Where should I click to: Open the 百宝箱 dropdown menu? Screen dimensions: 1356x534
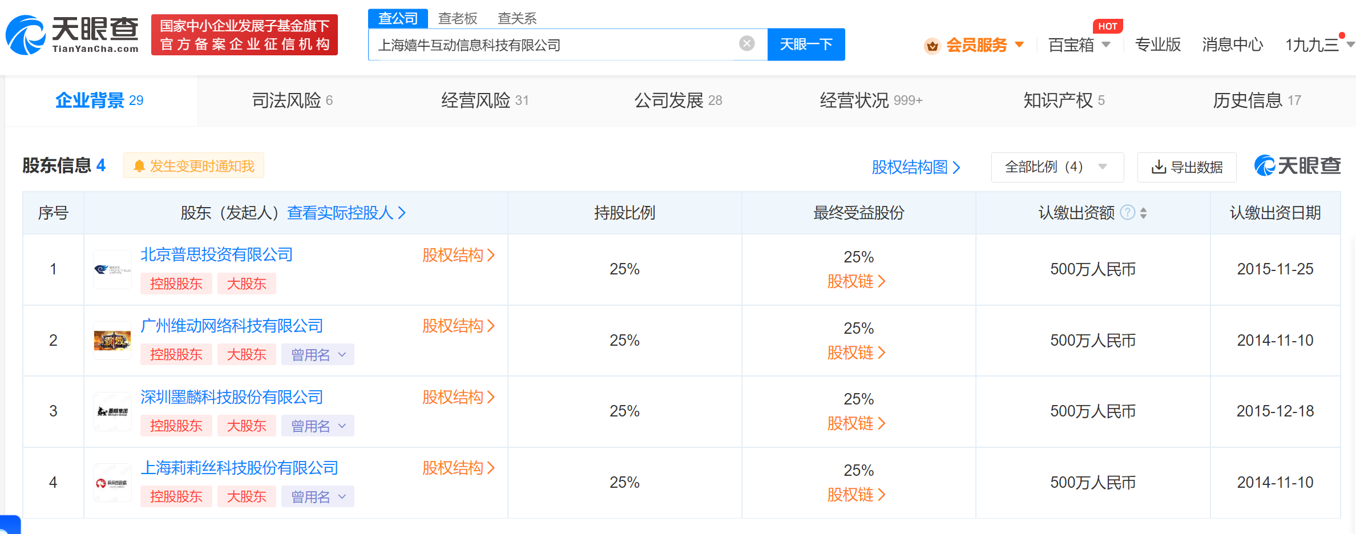pos(1079,45)
